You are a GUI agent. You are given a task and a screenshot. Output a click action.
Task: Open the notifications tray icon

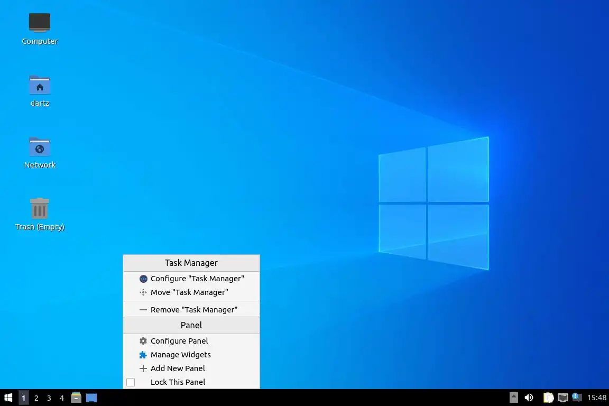577,398
